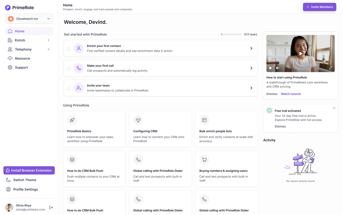Click the olivia@untitledui.com email text

(x=31, y=210)
